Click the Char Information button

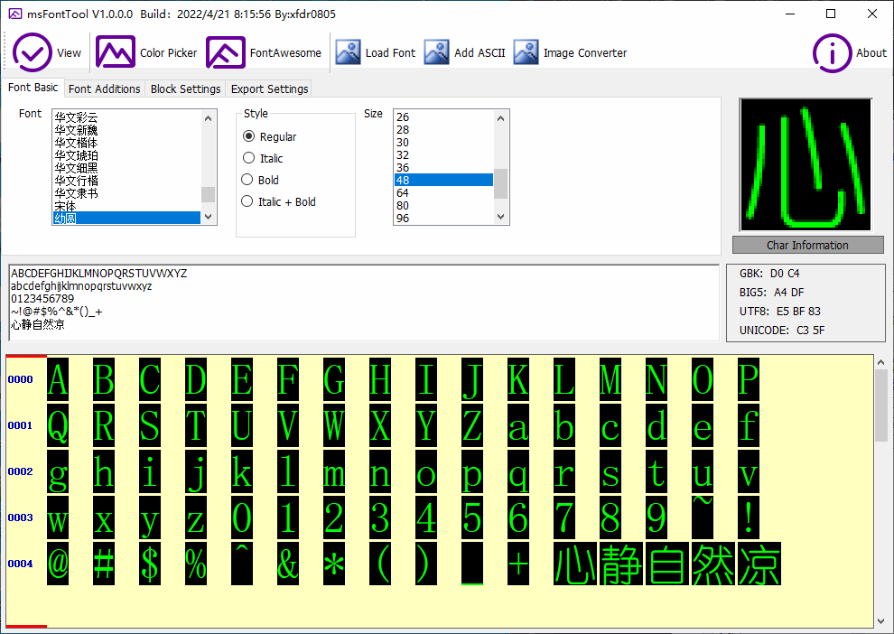[x=808, y=245]
